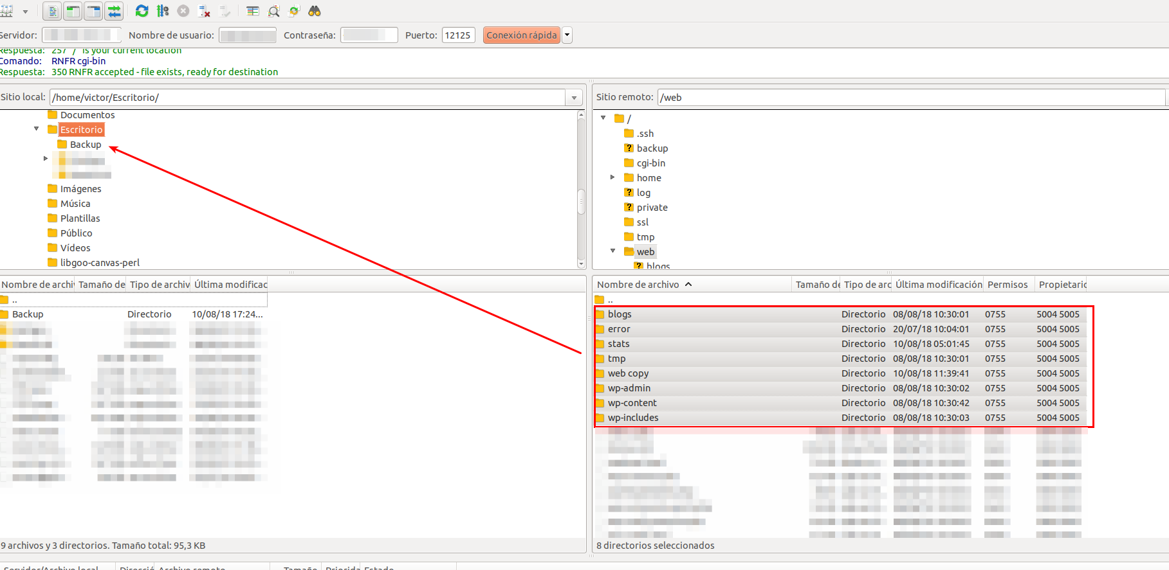Screen dimensions: 1169x570
Task: Toggle synchronized browsing icon
Action: [x=294, y=11]
